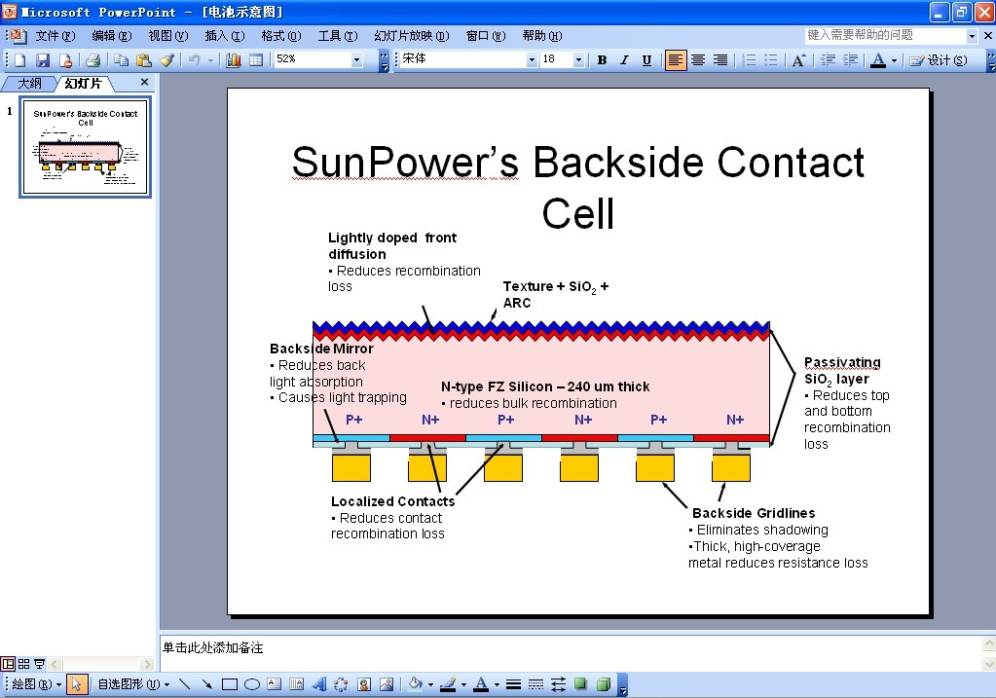Insert a chart using the chart icon
This screenshot has height=698, width=996.
coord(234,60)
